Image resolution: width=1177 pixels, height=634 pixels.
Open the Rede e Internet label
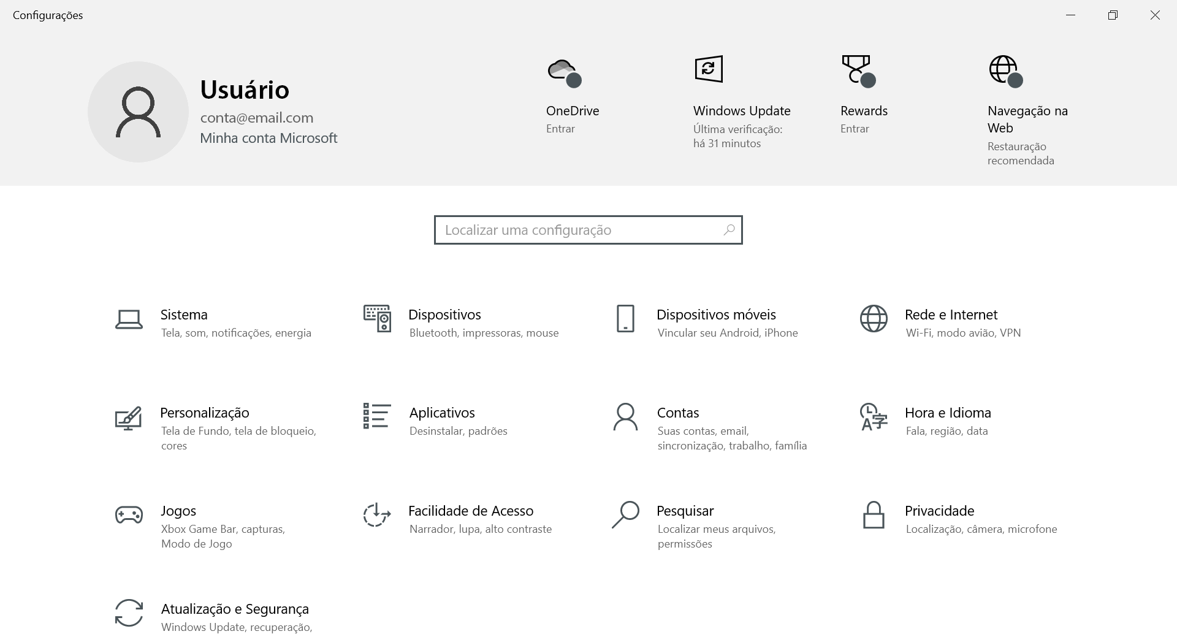951,315
